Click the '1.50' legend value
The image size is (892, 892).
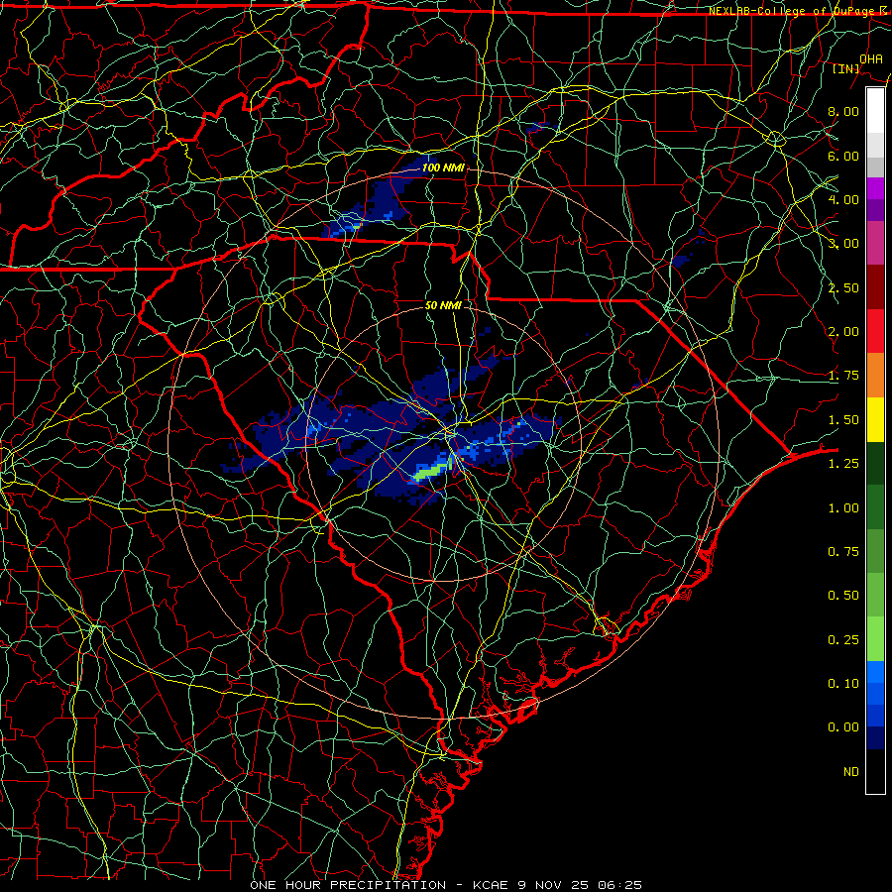click(x=843, y=420)
